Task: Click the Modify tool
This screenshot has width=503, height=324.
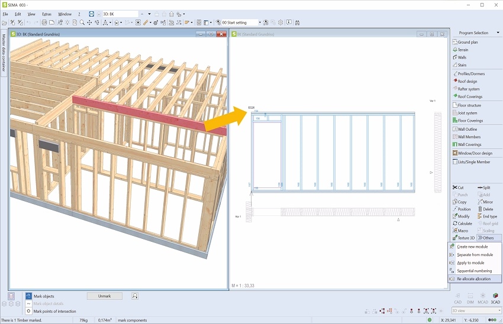Action: pos(461,216)
